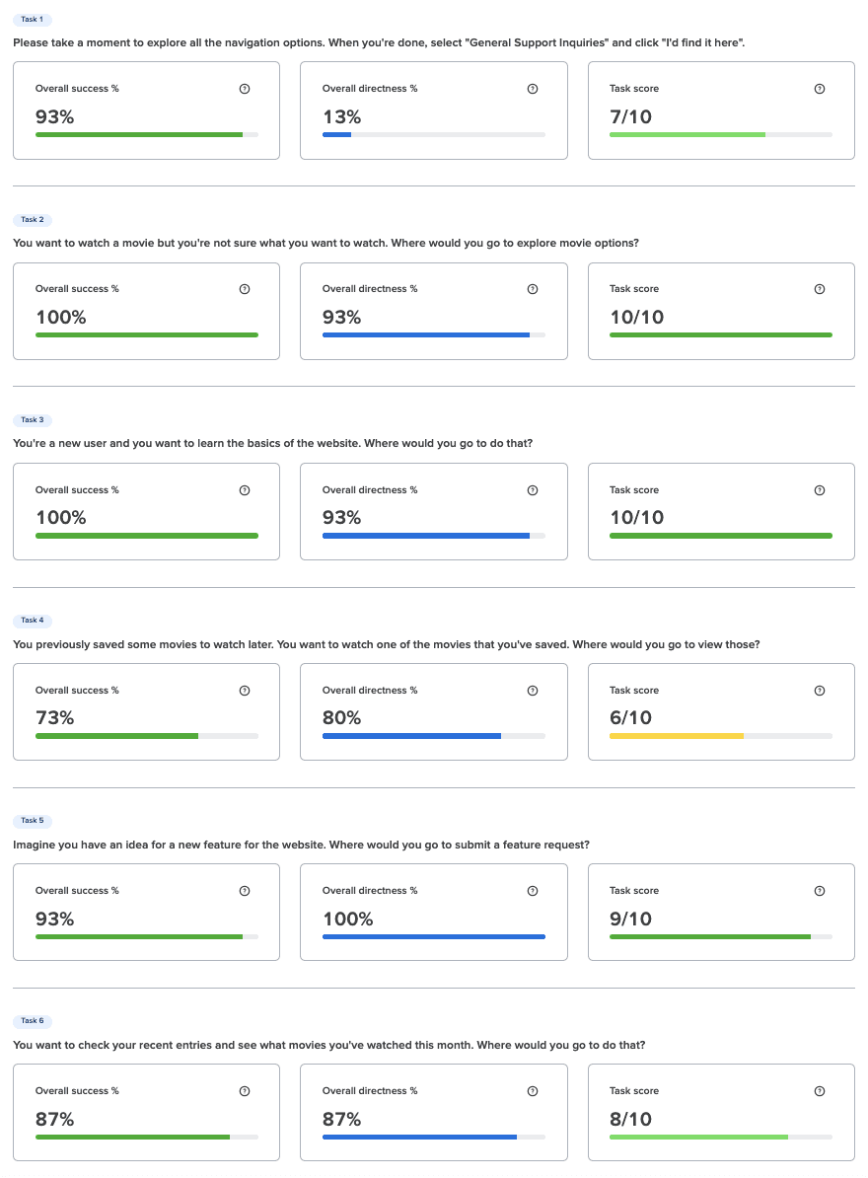Click Task 2 Overall success help icon
The height and width of the screenshot is (1178, 868).
coord(244,289)
